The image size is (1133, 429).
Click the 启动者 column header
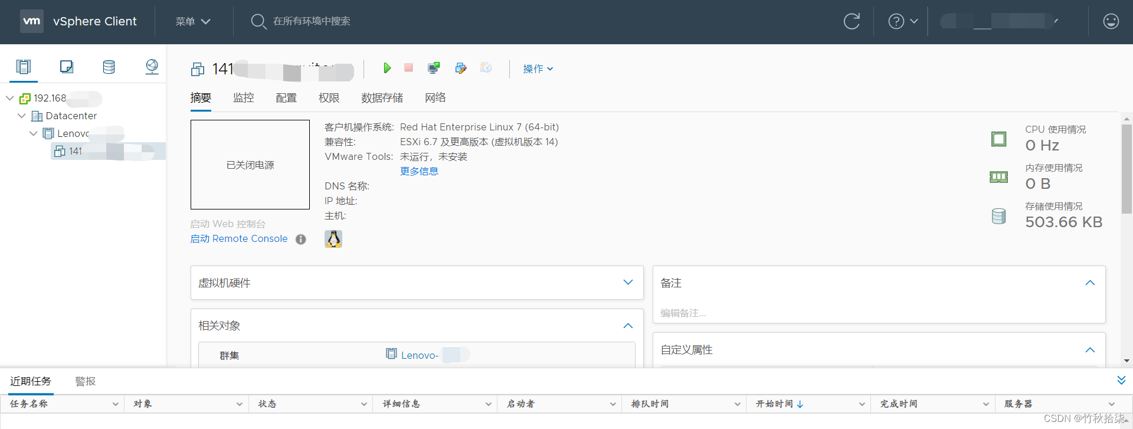pyautogui.click(x=520, y=404)
